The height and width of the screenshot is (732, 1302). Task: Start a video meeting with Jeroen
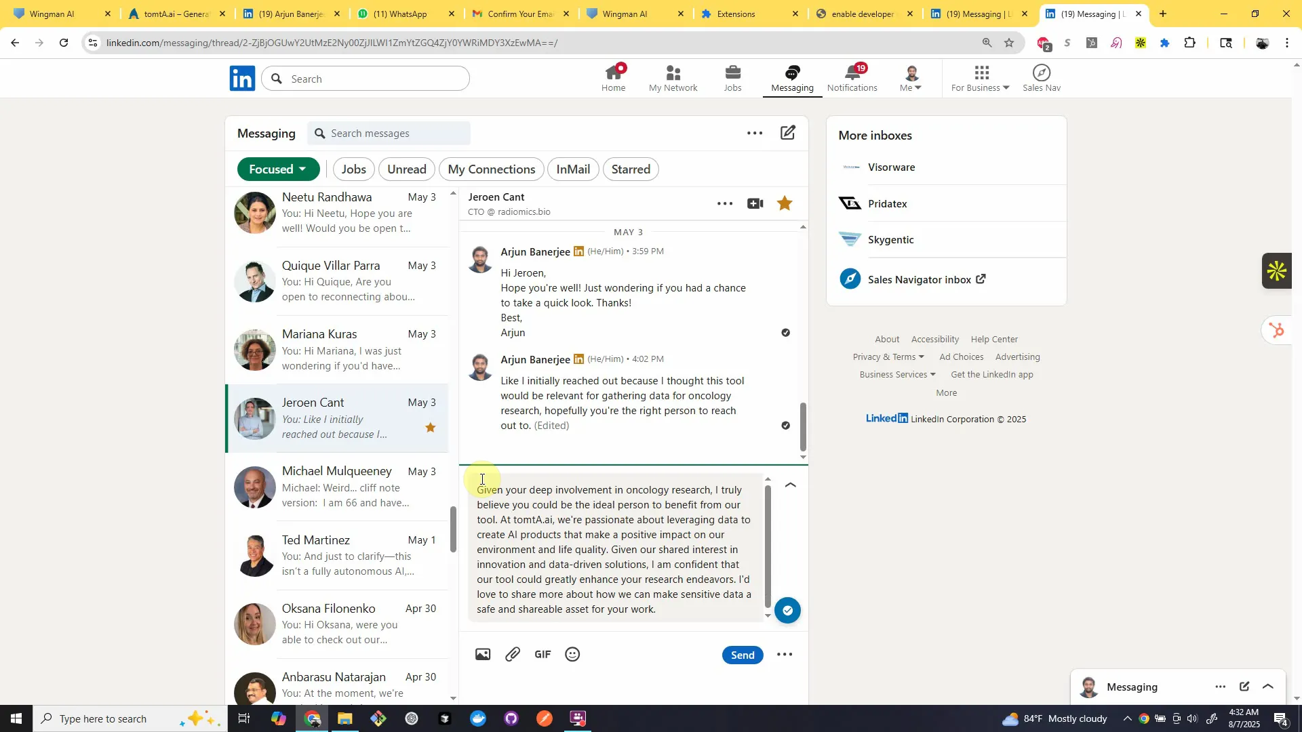[x=755, y=203]
